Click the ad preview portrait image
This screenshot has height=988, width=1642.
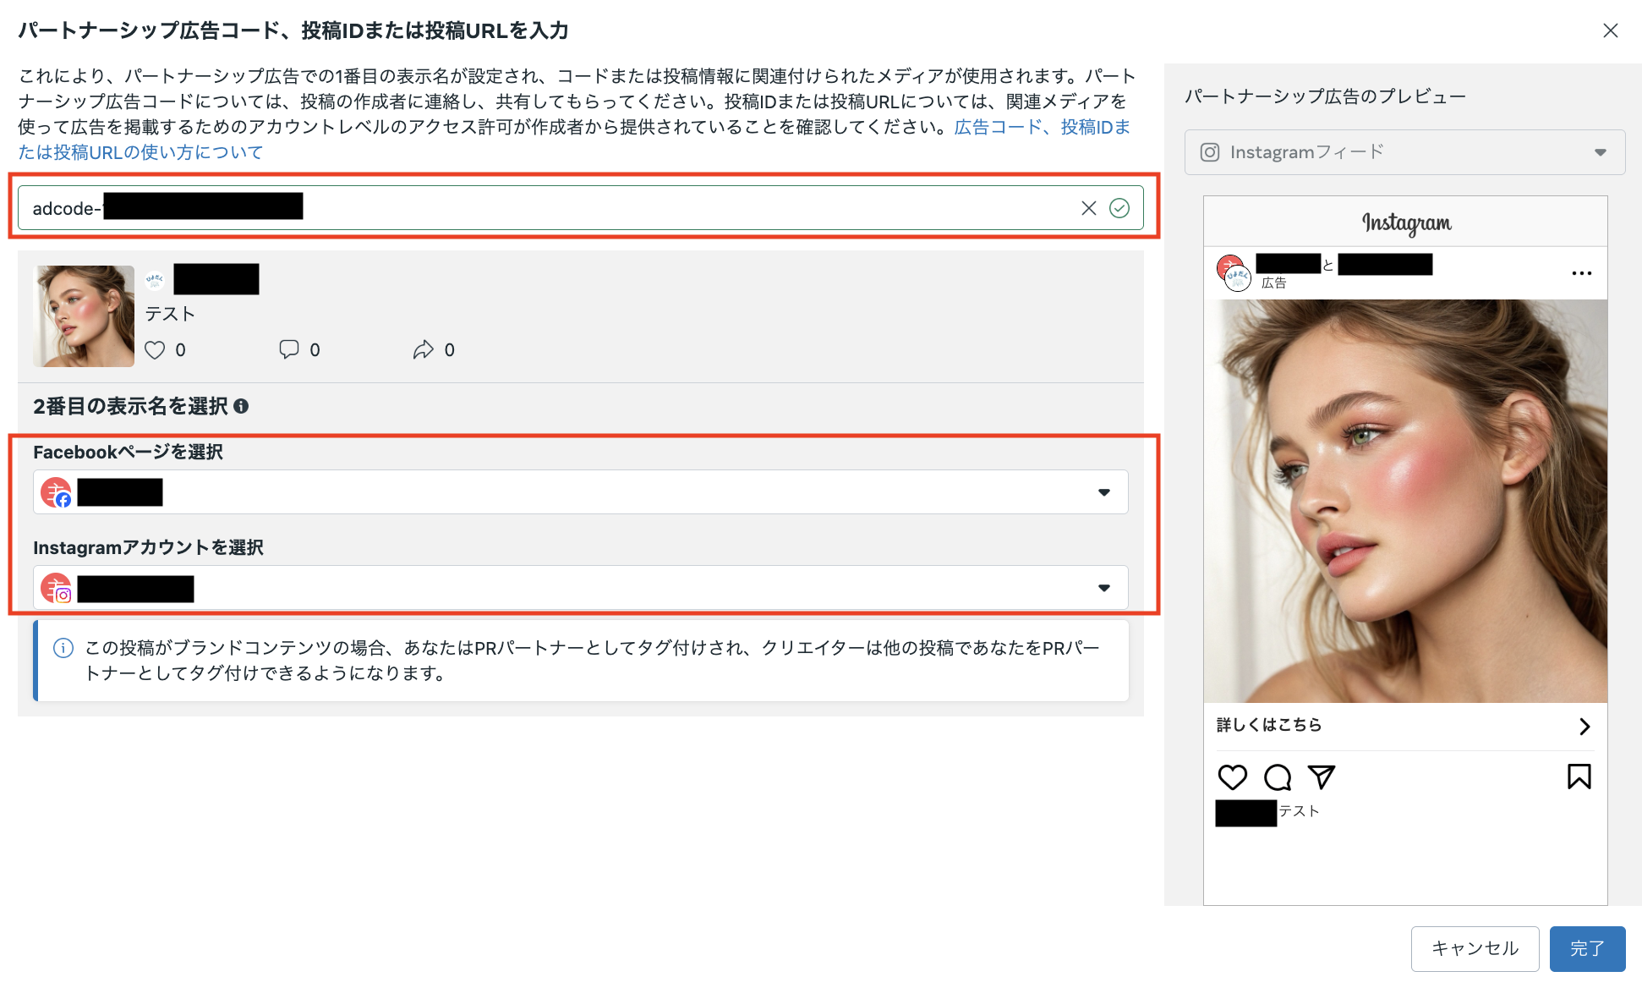[1405, 501]
